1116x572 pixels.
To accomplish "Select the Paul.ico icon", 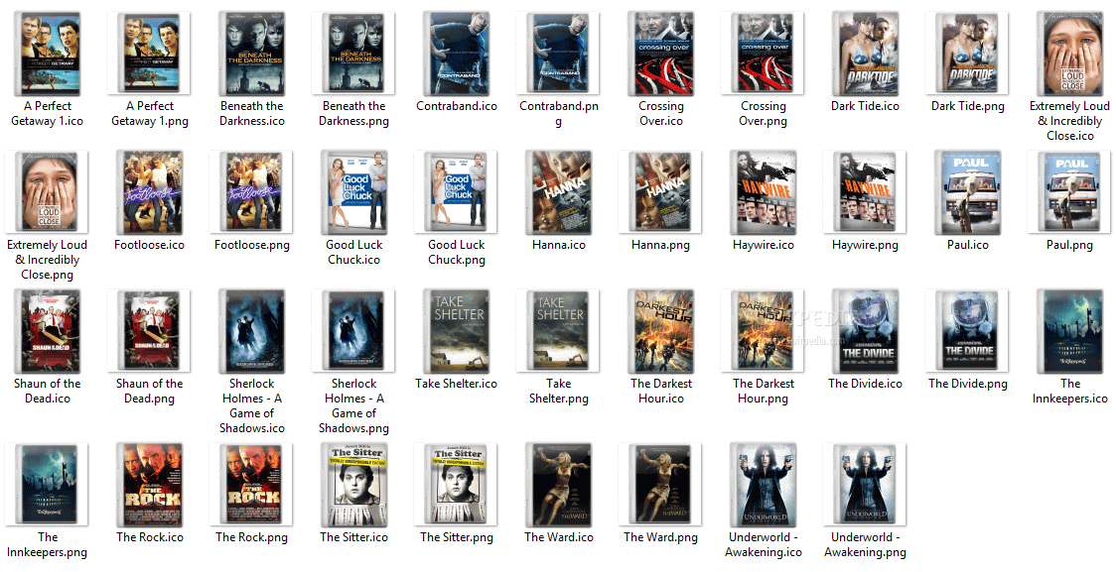I will 968,192.
